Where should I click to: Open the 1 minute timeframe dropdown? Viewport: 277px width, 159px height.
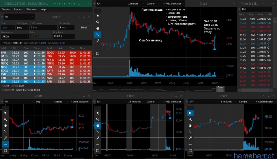[135, 3]
